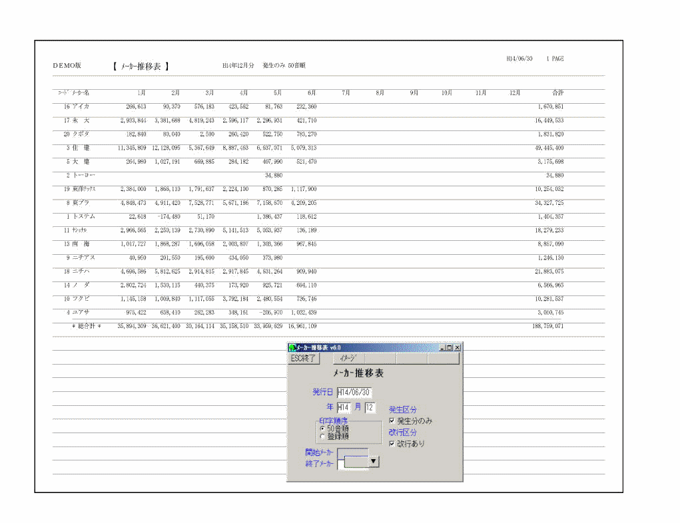680x523 pixels.
Task: Click maker name 大建 row 5
Action: 81,161
